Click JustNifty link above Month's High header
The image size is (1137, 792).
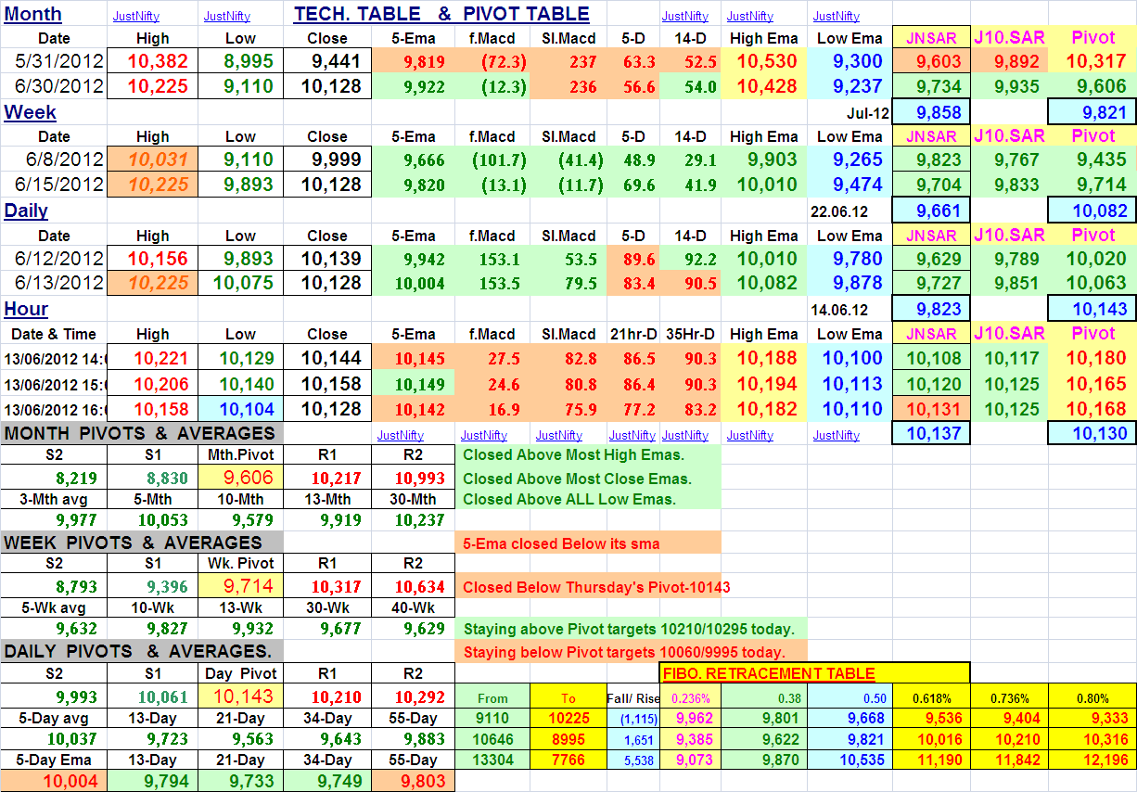tap(135, 16)
